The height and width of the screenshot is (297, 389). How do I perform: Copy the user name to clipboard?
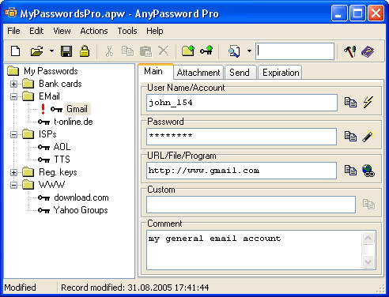[350, 103]
